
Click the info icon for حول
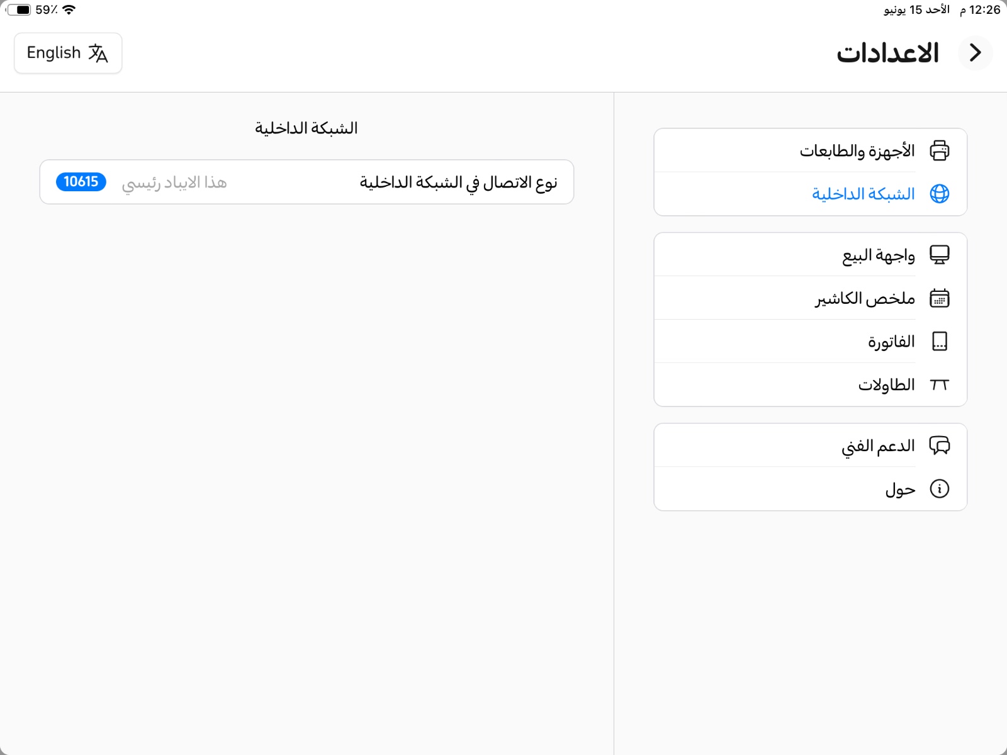tap(939, 489)
